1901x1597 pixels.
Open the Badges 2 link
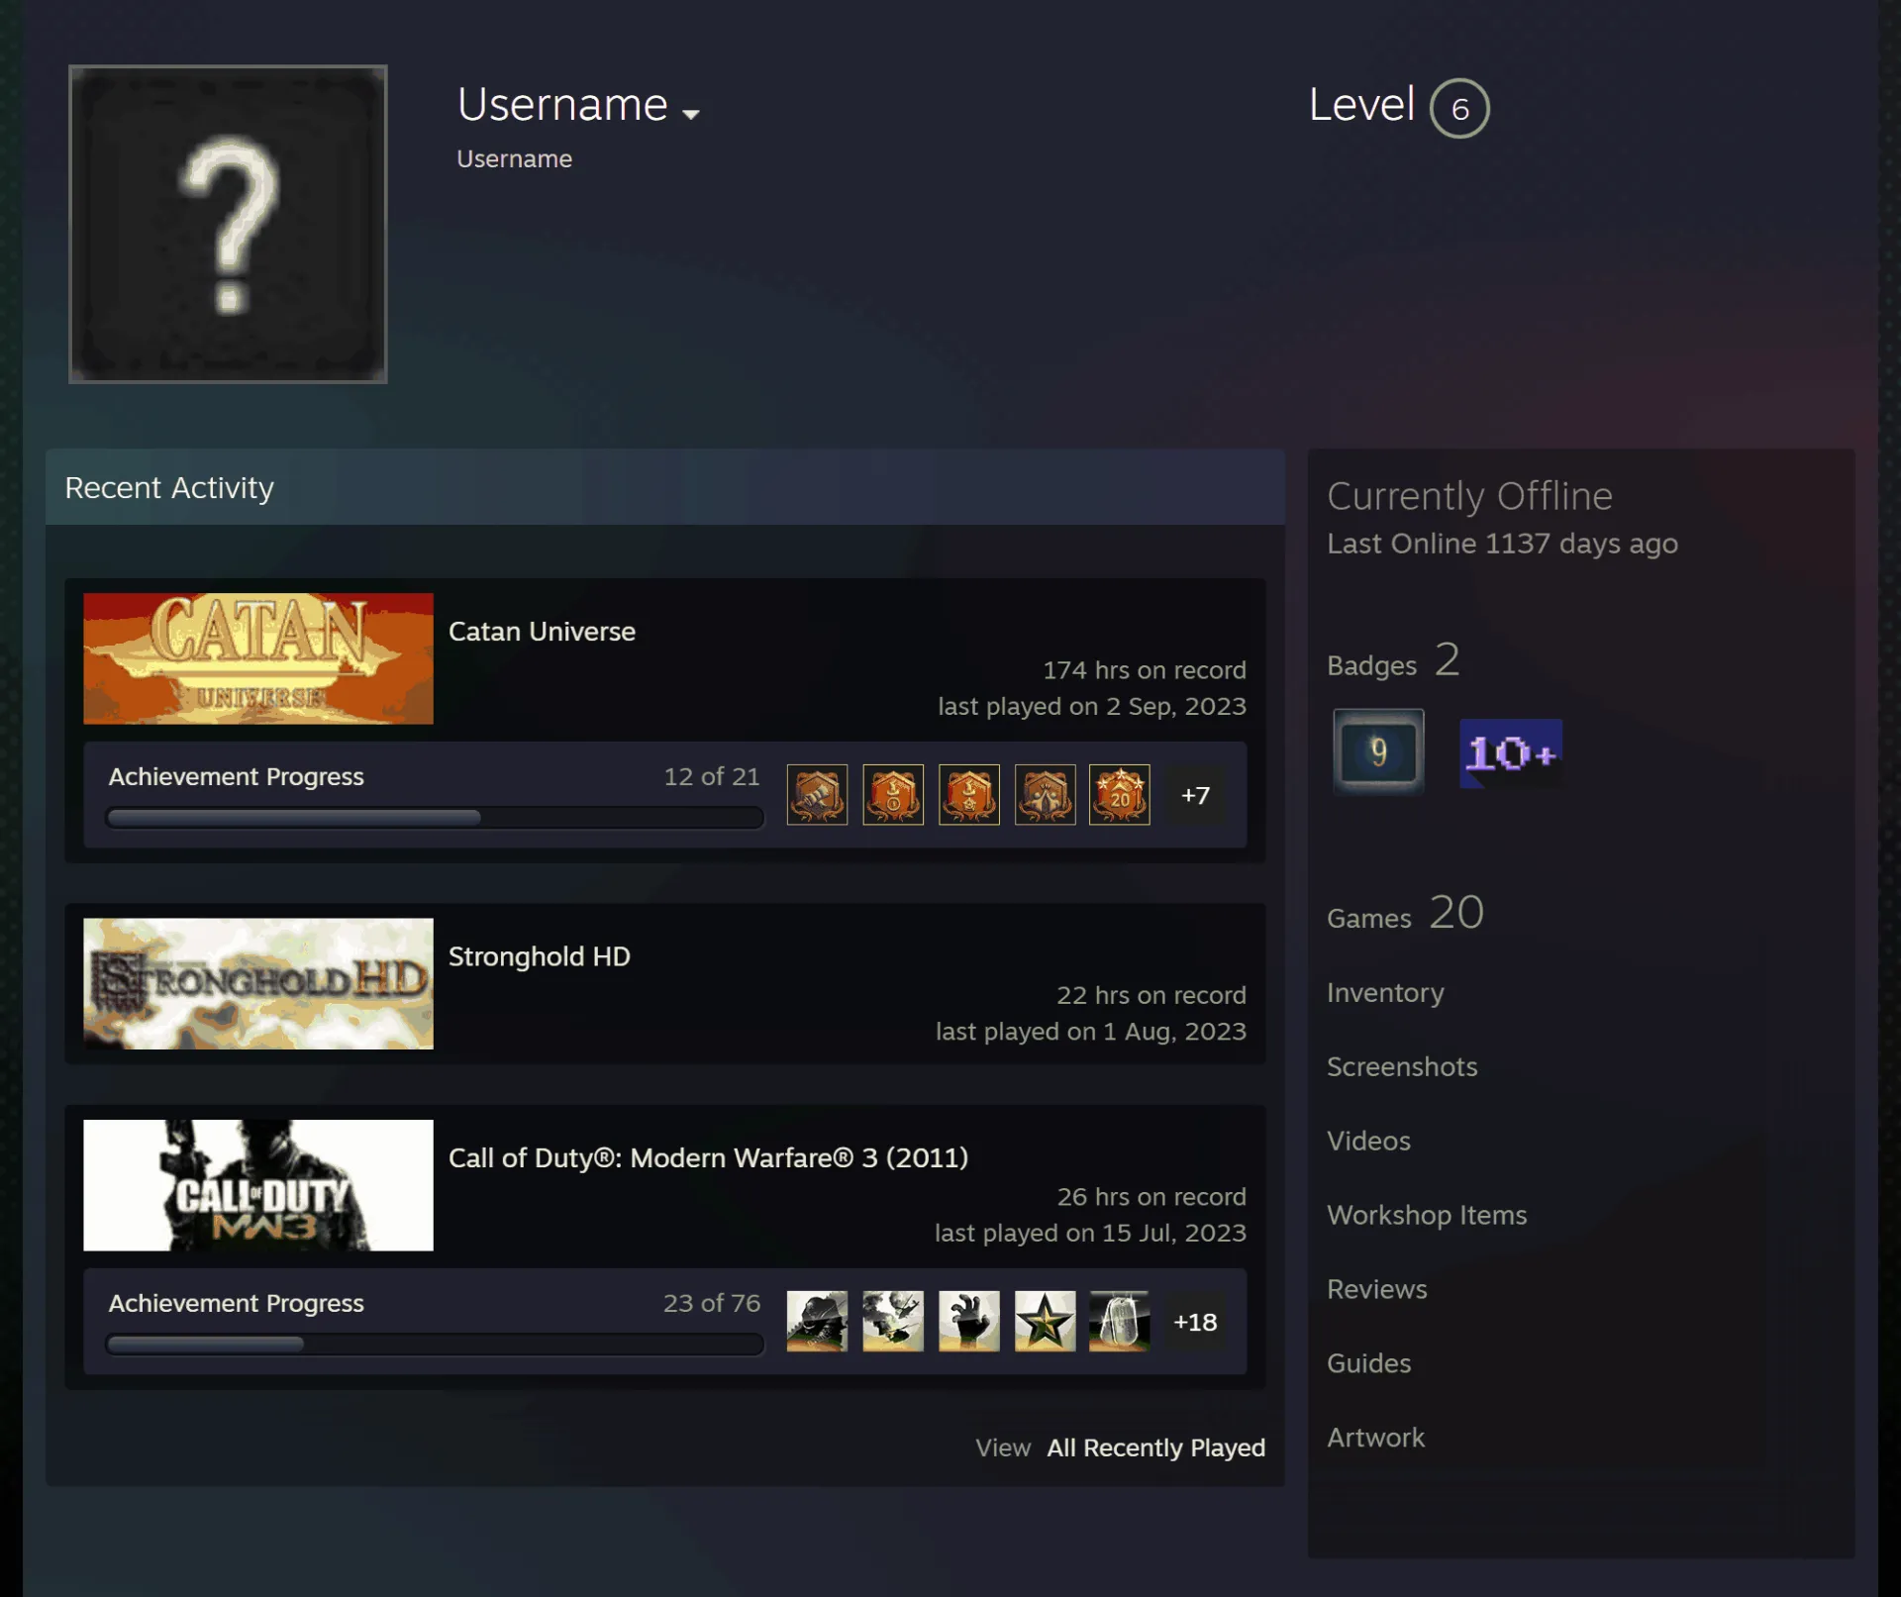click(x=1394, y=660)
